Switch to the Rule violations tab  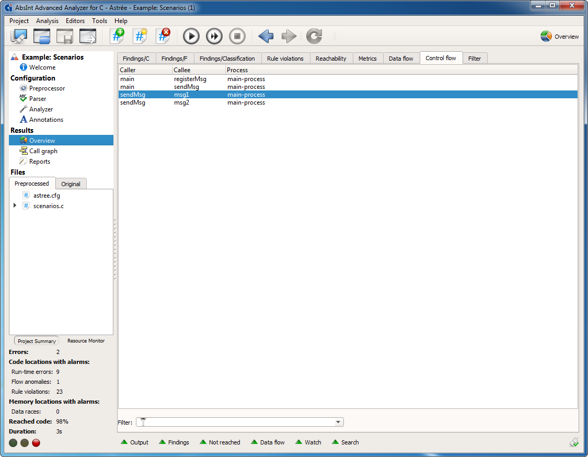(285, 59)
